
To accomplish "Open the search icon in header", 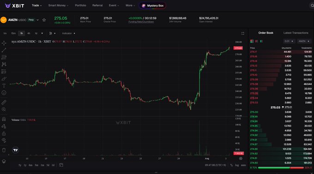I will click(x=312, y=6).
